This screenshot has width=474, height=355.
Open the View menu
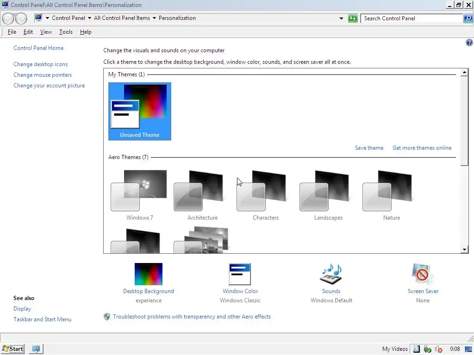46,32
